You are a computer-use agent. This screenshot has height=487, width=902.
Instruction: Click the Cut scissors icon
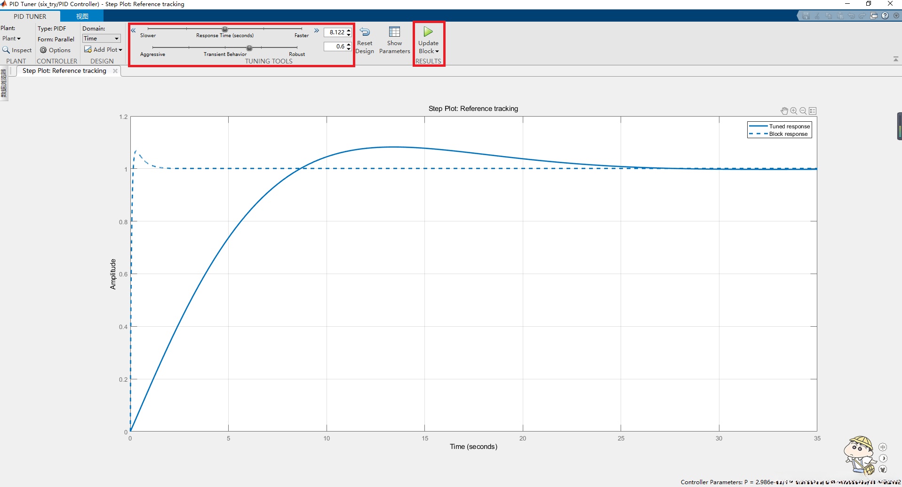coord(817,16)
